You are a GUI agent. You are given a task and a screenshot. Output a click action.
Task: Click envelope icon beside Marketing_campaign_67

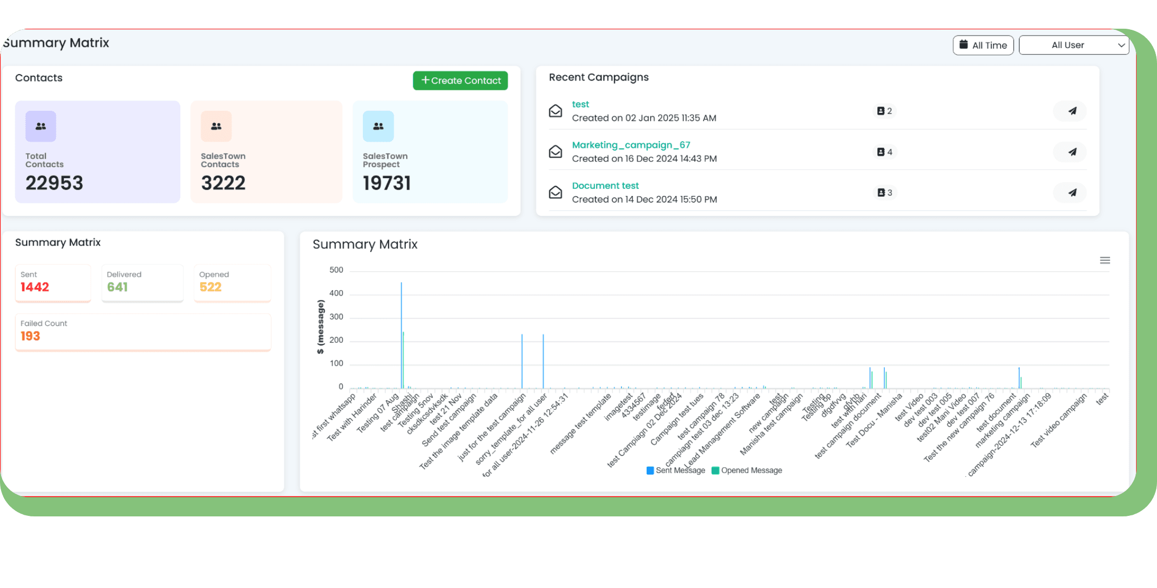[555, 152]
